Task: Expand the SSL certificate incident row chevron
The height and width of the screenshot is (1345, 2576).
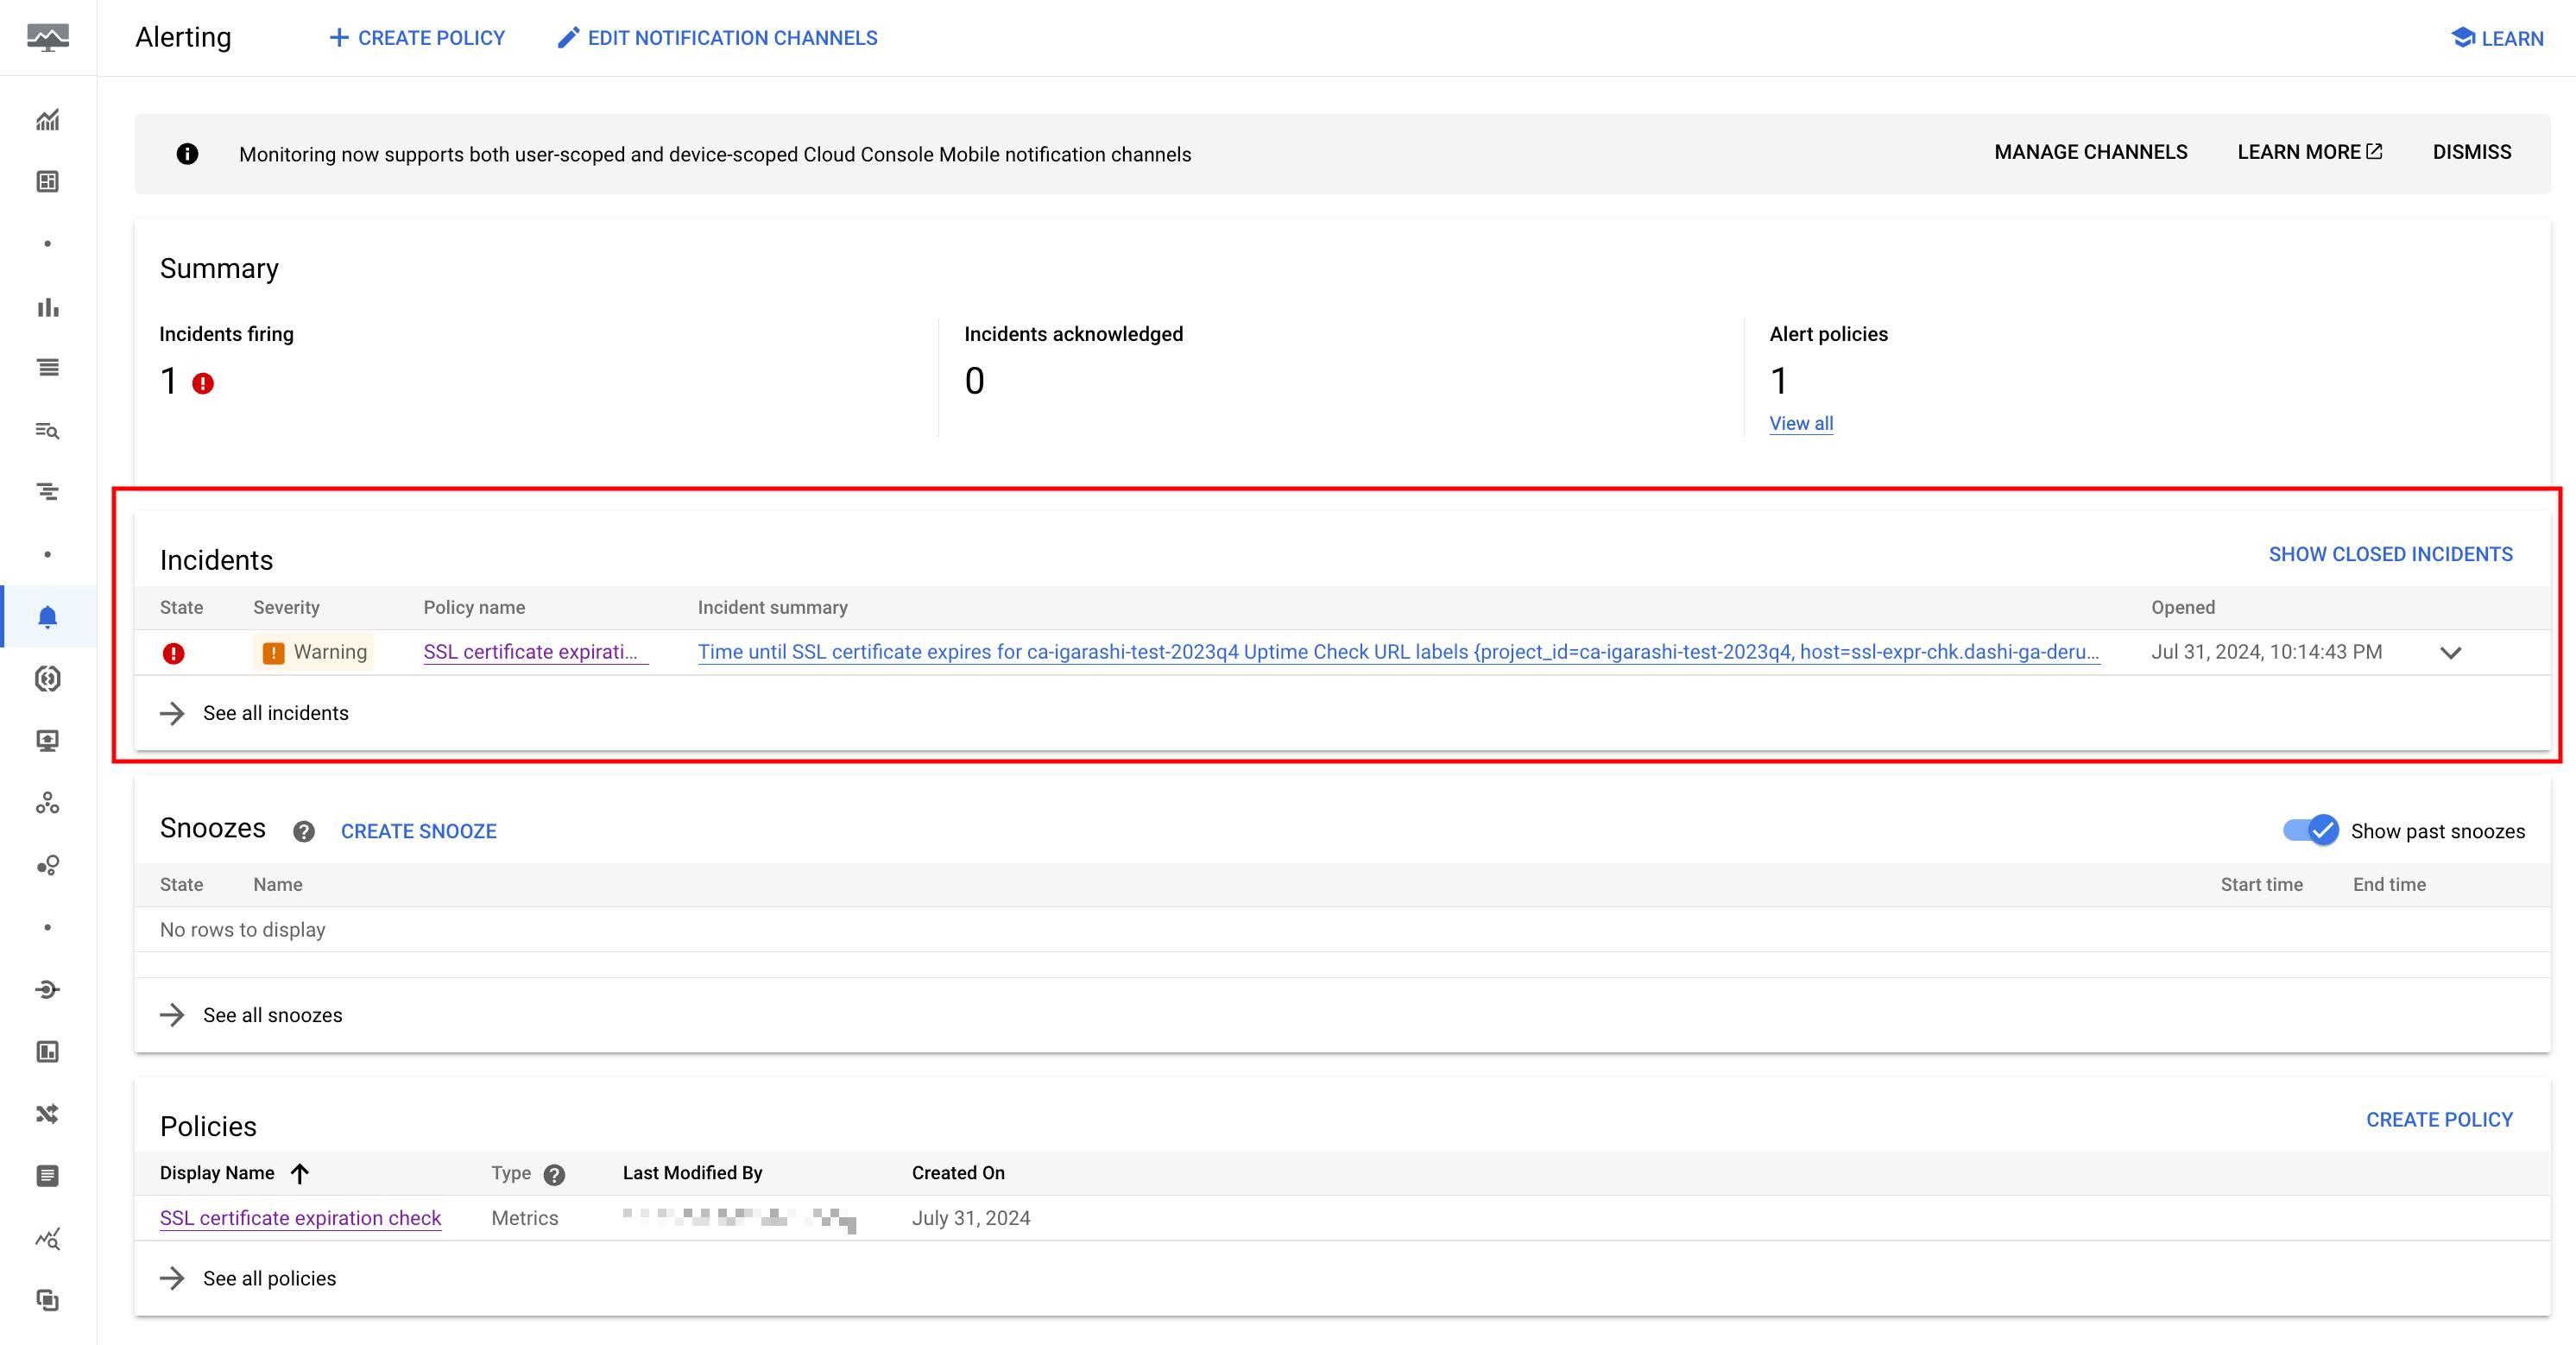Action: coord(2450,653)
